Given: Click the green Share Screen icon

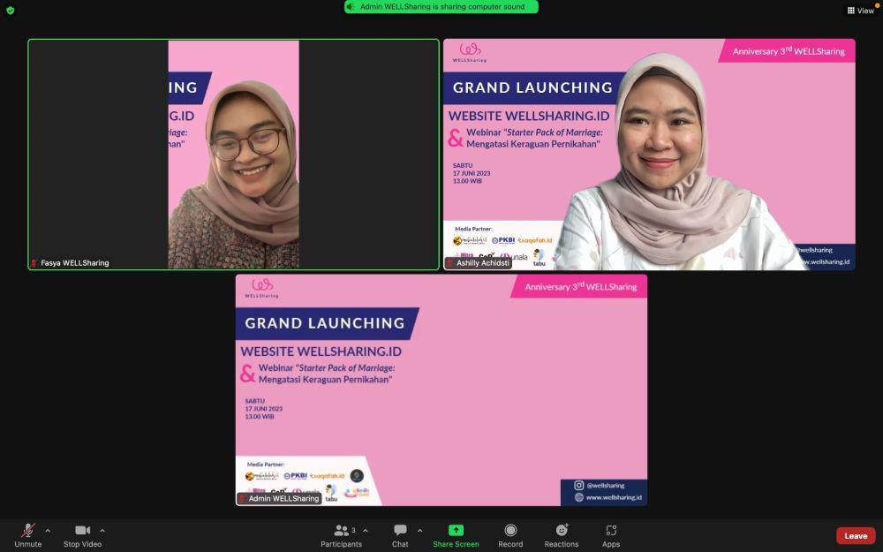Looking at the screenshot, I should click(x=456, y=531).
